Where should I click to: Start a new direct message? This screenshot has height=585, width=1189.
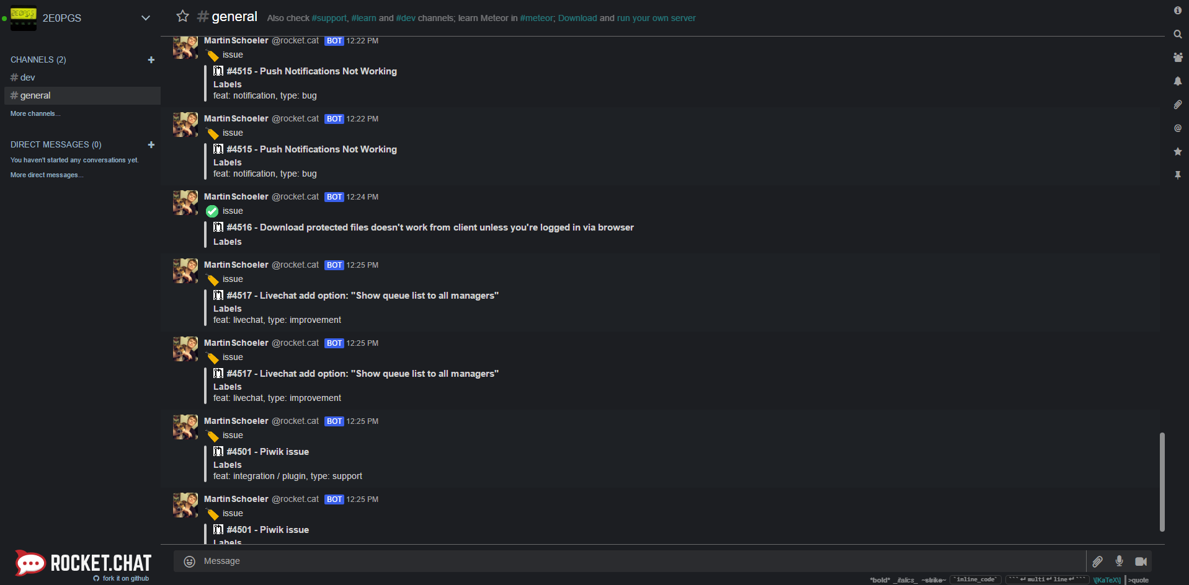click(x=151, y=144)
